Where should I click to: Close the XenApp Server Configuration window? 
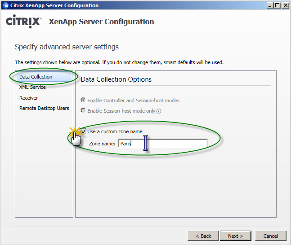tap(286, 5)
